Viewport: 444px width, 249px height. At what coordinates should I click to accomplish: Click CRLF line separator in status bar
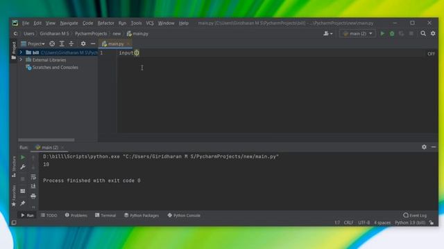click(348, 223)
